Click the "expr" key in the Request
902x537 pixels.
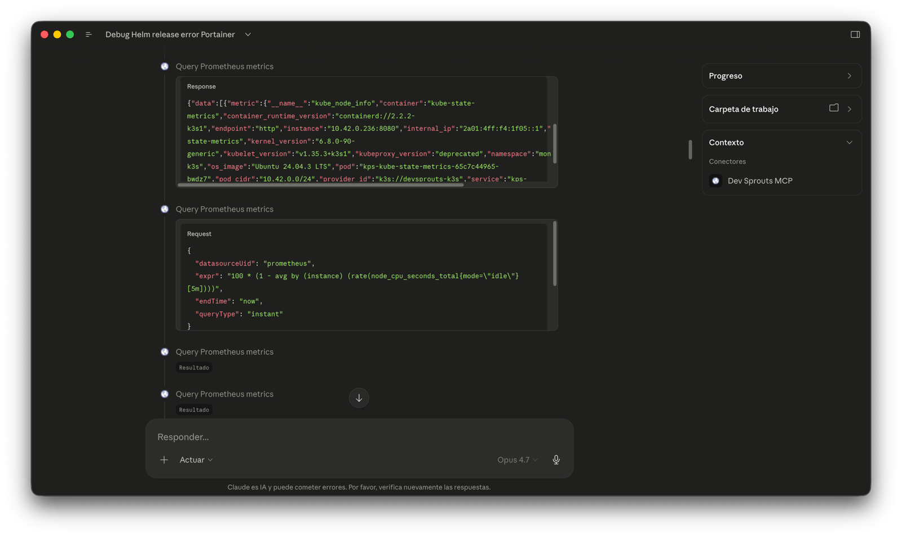click(207, 276)
